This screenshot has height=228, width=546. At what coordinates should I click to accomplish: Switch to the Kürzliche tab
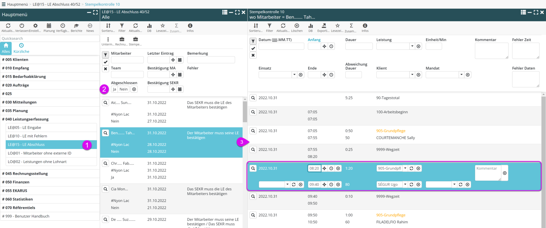(x=21, y=48)
